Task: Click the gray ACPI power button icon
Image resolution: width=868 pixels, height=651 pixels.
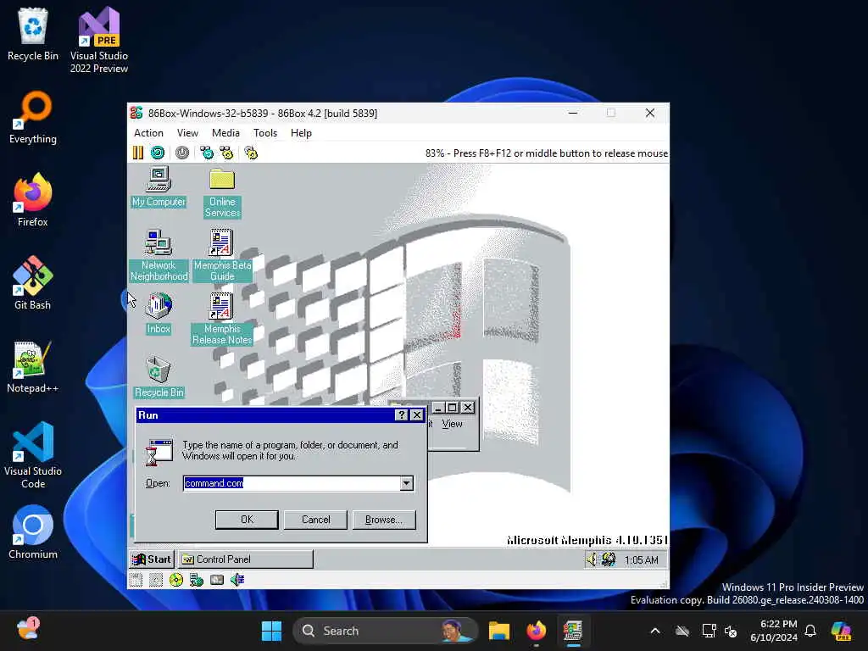Action: [x=182, y=153]
